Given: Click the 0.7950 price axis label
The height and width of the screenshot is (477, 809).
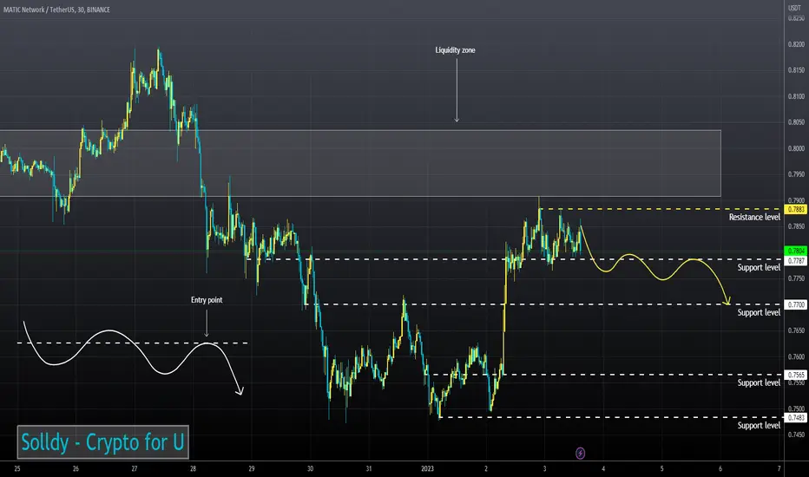Looking at the screenshot, I should coord(796,174).
